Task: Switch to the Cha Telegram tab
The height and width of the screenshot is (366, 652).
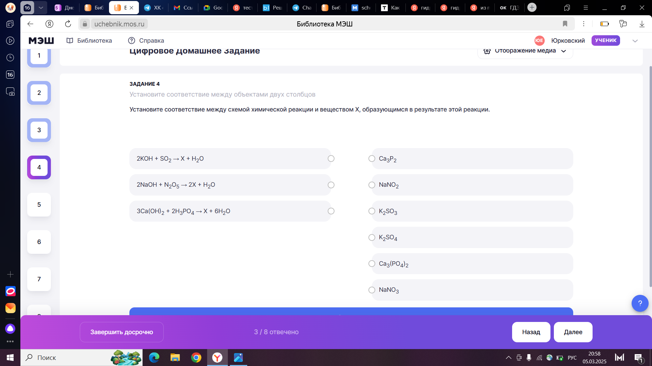Action: point(302,7)
